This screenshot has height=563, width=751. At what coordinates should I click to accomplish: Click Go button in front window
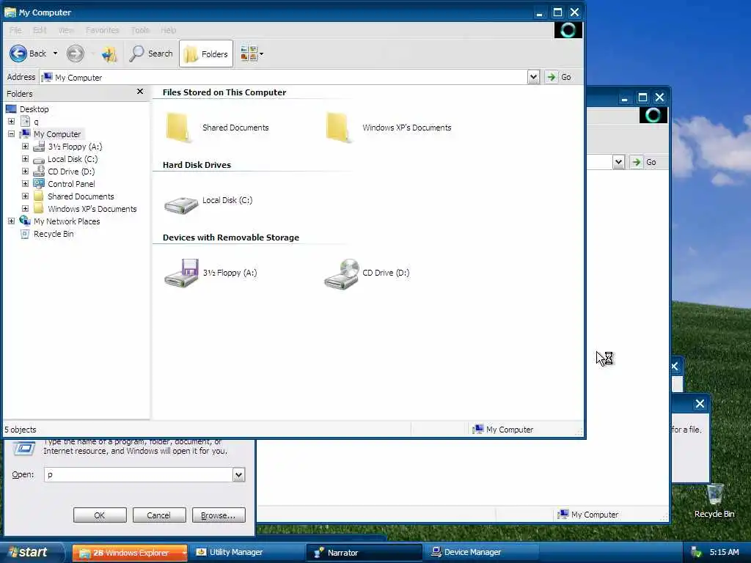pos(559,77)
